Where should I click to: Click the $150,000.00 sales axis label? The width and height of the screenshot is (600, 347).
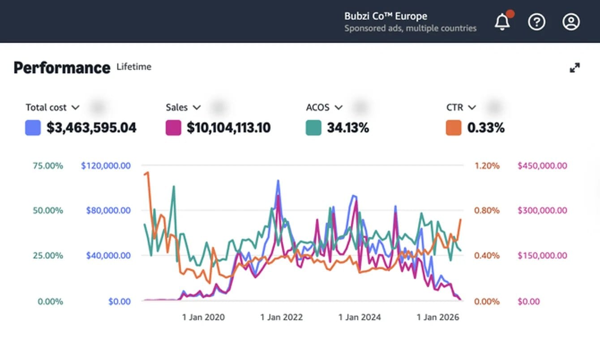542,255
